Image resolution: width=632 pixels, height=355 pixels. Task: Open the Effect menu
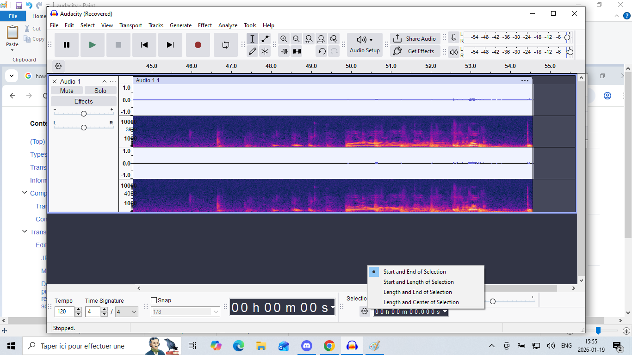click(x=204, y=25)
